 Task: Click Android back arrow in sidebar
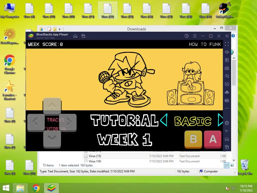227,131
